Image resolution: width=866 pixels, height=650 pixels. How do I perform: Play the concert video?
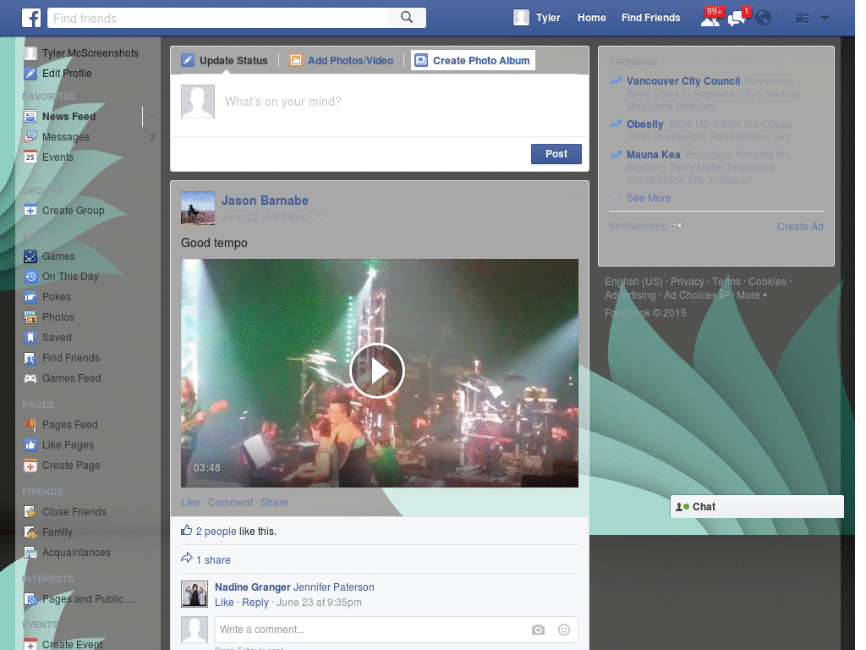(x=377, y=371)
